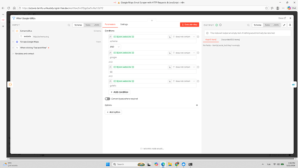Select output Schema view

(257, 25)
